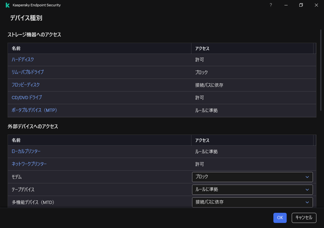Open the ハードディスク access settings link

point(23,60)
